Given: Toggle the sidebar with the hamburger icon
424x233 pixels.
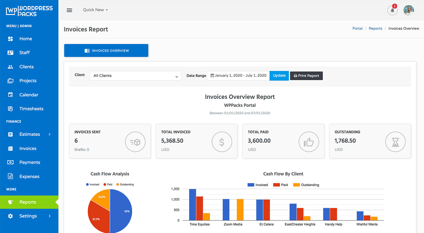Looking at the screenshot, I should [x=69, y=10].
